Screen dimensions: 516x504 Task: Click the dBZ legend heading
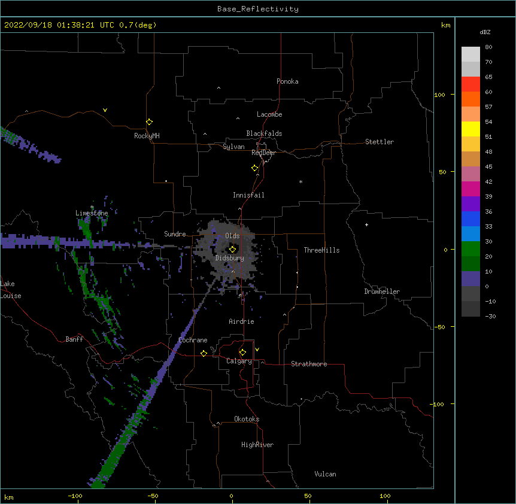click(485, 32)
